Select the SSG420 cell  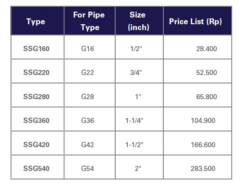(37, 143)
